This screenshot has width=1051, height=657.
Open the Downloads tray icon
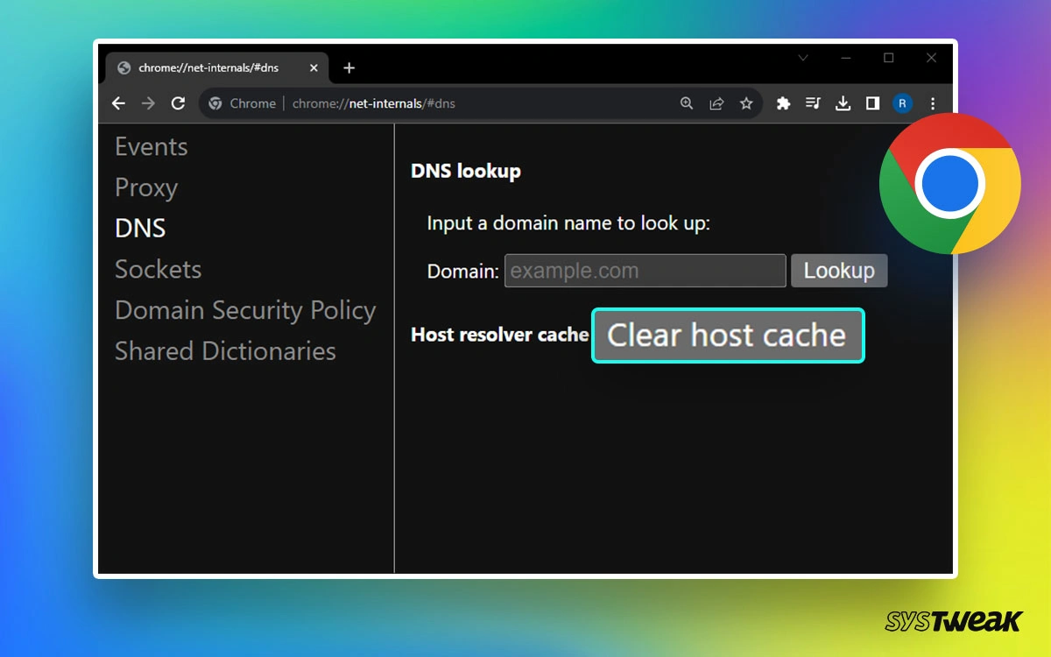point(843,103)
